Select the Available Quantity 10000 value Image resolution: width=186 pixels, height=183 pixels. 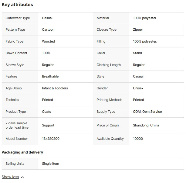point(138,139)
